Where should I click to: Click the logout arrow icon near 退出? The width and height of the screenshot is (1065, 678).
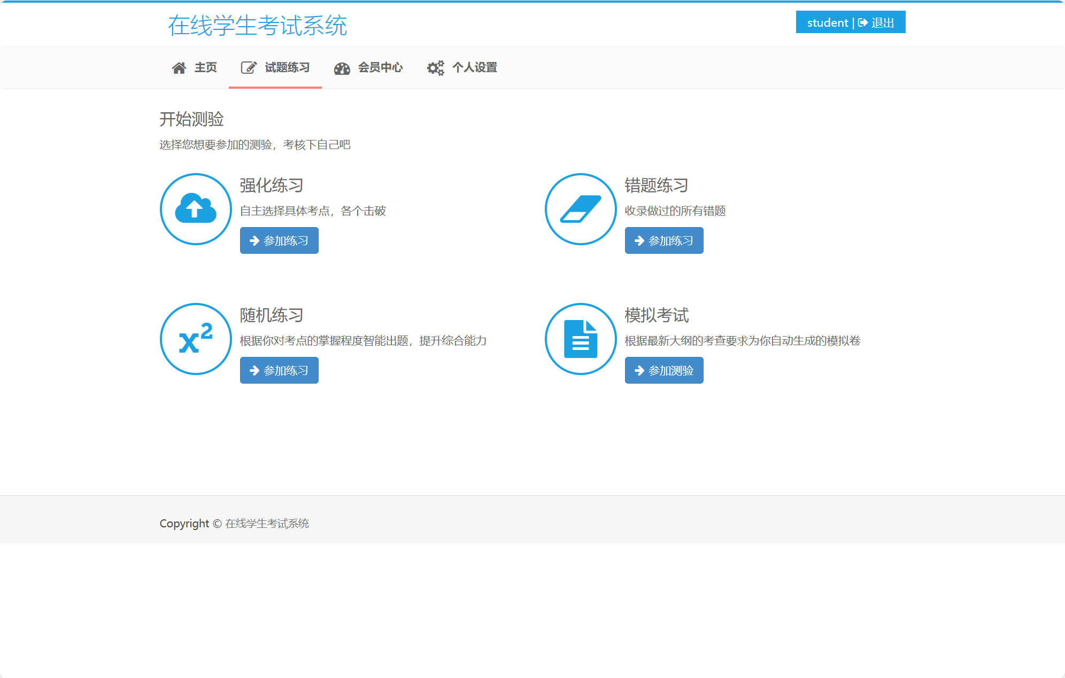coord(863,22)
